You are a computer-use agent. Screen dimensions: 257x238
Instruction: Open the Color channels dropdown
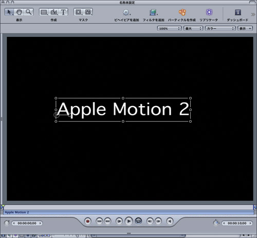pos(221,29)
